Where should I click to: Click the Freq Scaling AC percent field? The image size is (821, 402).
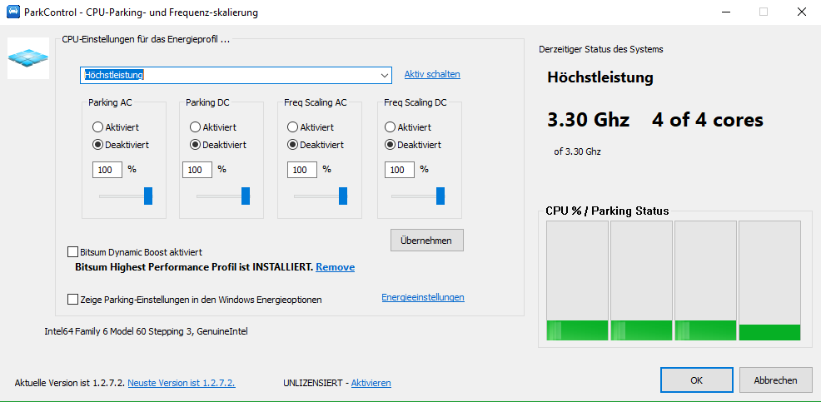[x=302, y=170]
